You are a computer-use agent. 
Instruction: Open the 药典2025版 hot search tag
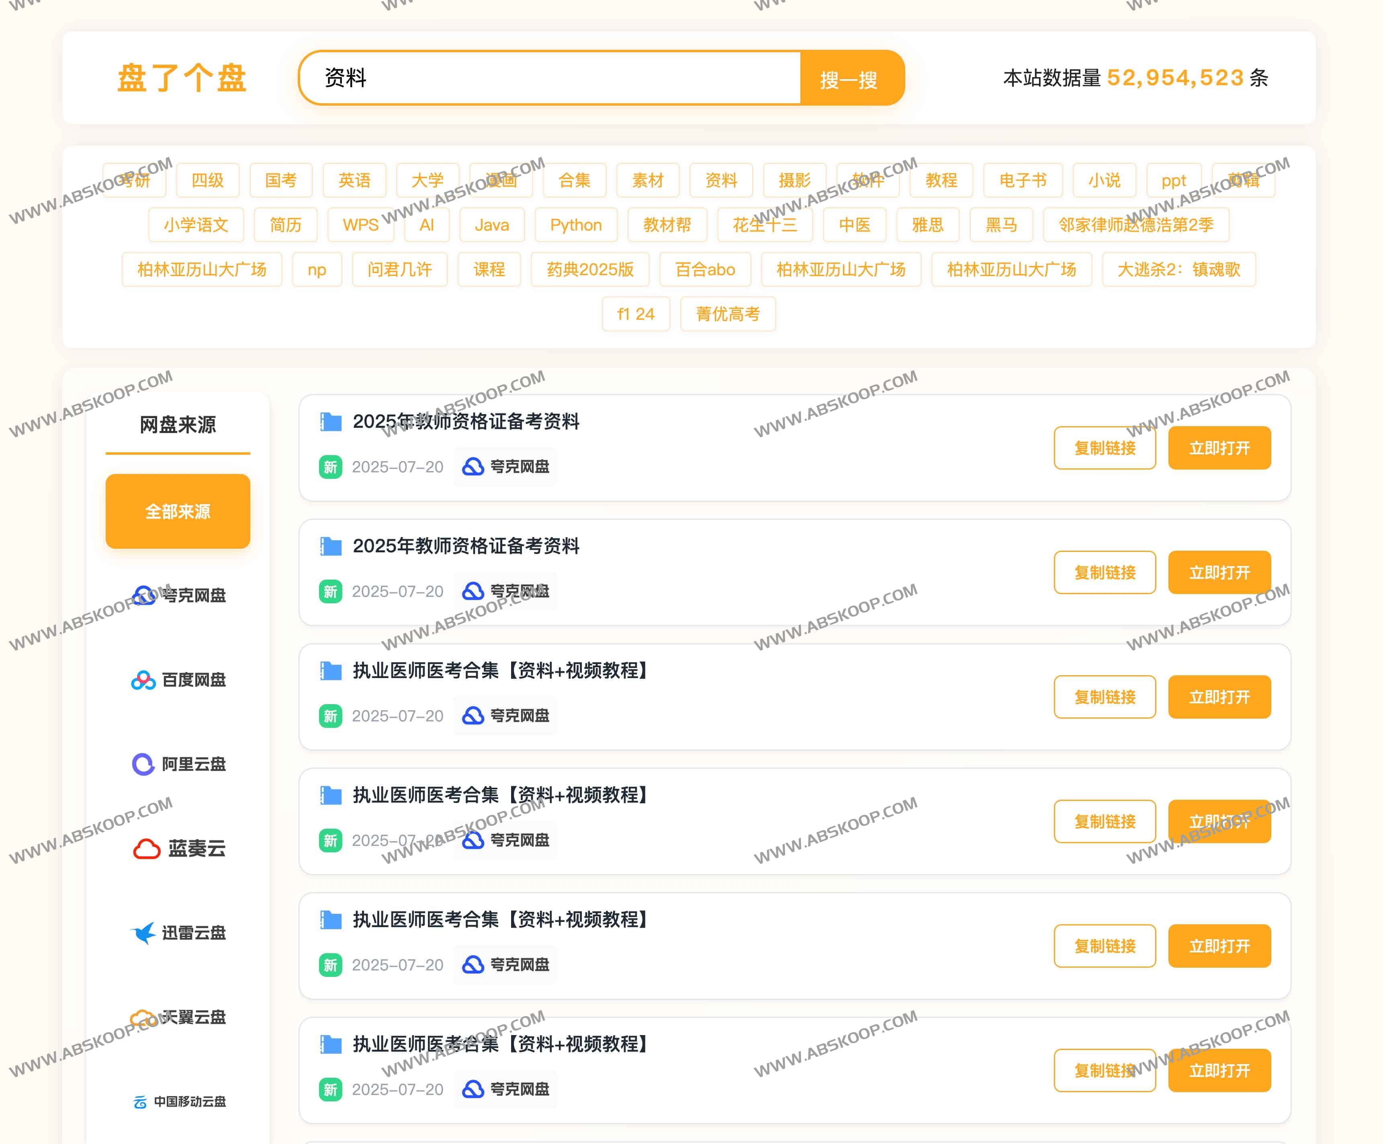[x=590, y=270]
